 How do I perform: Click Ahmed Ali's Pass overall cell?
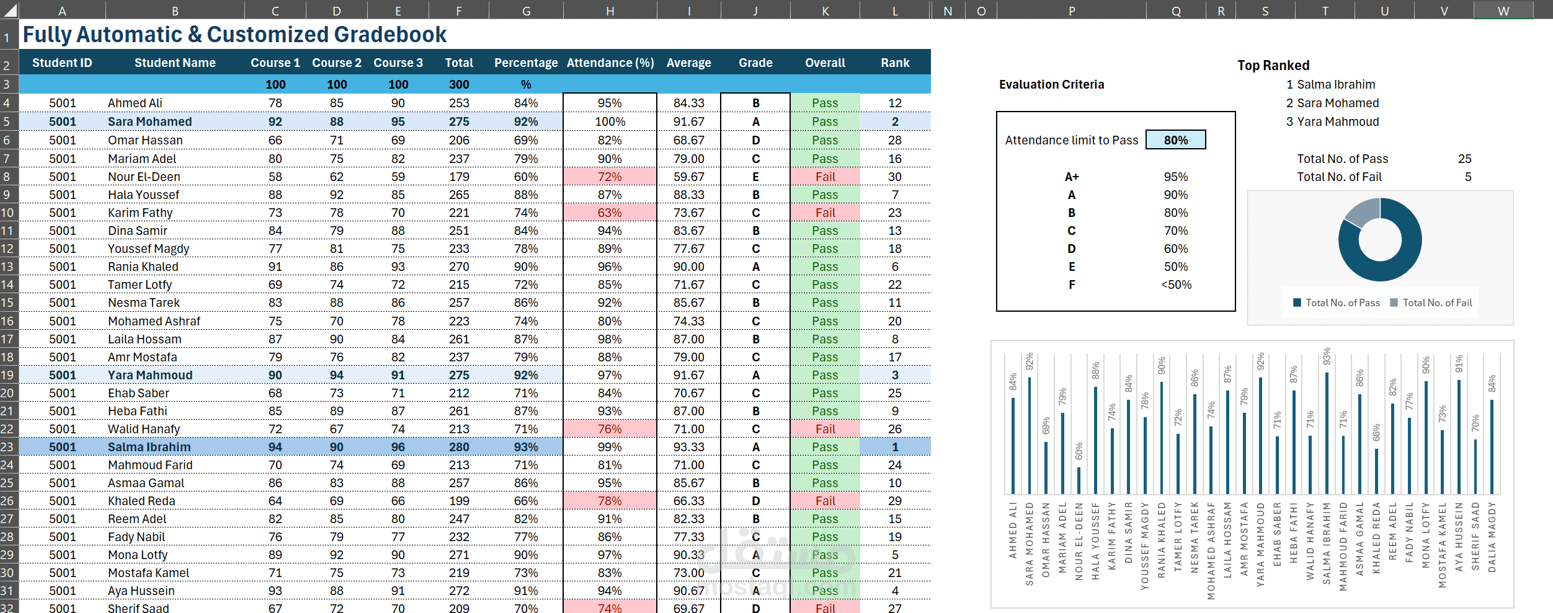[825, 103]
